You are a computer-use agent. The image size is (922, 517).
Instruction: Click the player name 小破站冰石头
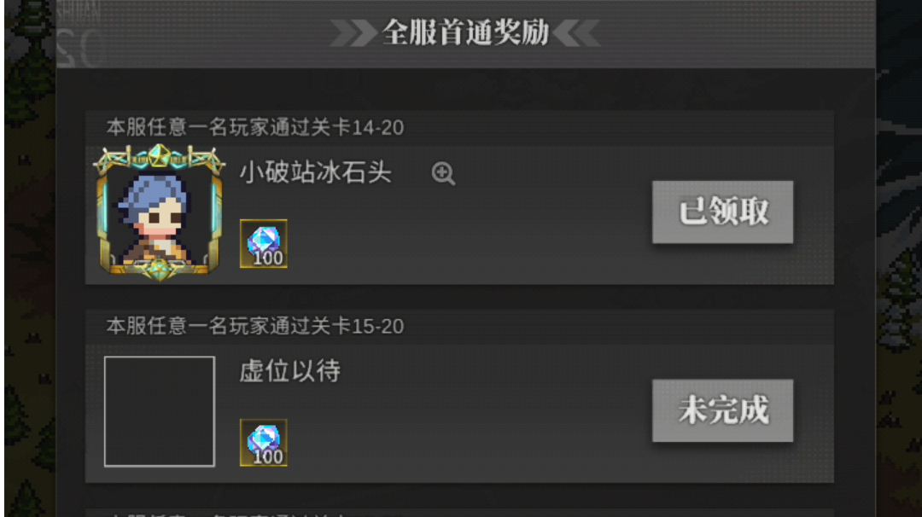tap(315, 172)
